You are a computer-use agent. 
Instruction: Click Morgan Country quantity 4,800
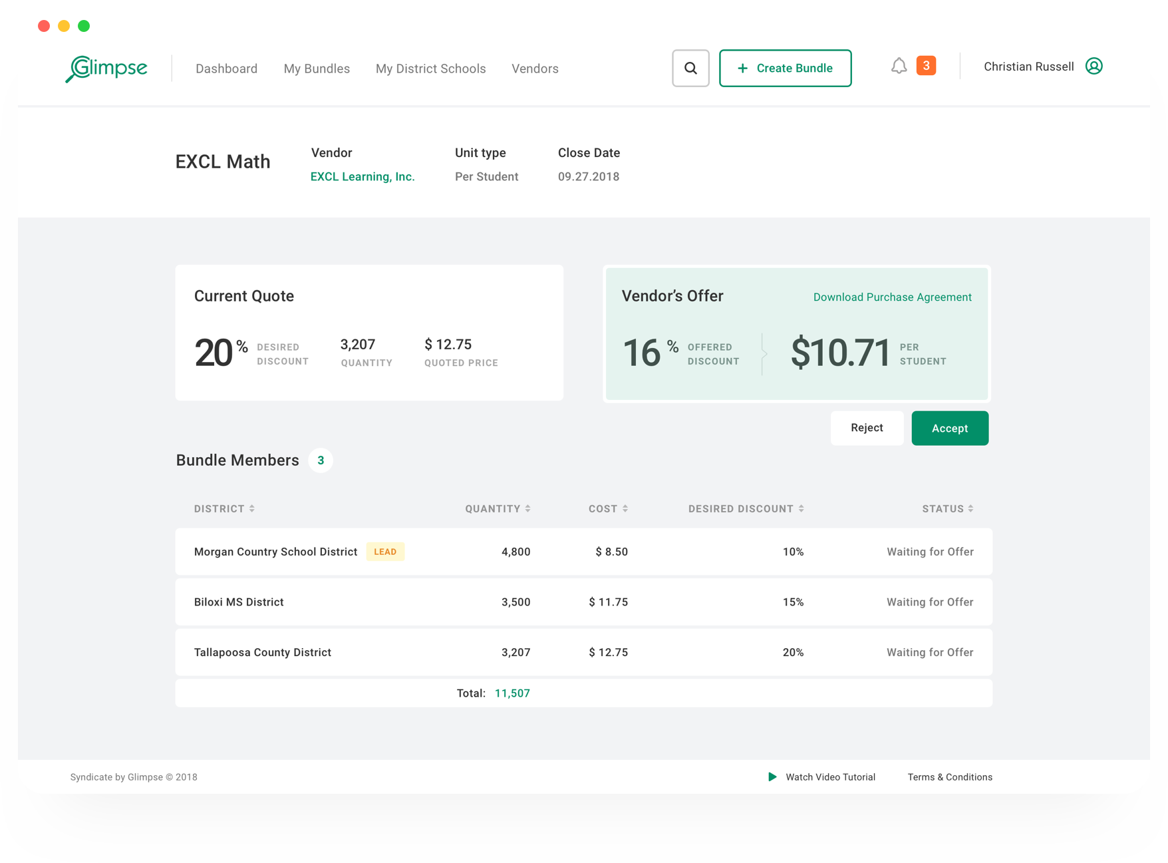point(515,552)
